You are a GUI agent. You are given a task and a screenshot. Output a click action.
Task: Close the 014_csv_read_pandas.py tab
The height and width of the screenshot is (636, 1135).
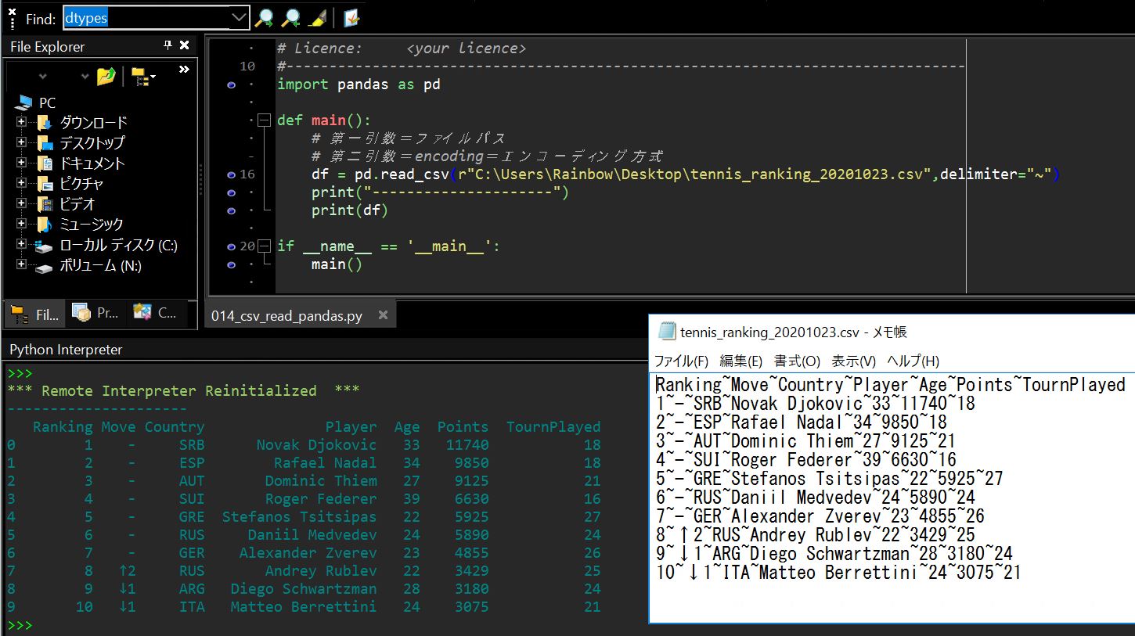[383, 315]
